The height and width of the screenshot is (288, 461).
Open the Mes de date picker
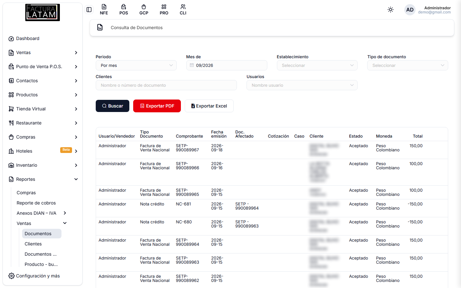pyautogui.click(x=227, y=65)
